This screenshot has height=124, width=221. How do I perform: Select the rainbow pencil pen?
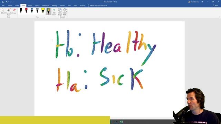(48, 11)
